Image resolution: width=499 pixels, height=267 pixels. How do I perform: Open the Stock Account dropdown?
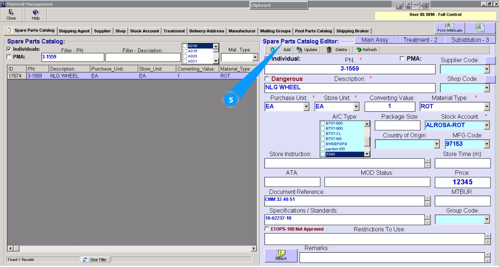(x=487, y=125)
